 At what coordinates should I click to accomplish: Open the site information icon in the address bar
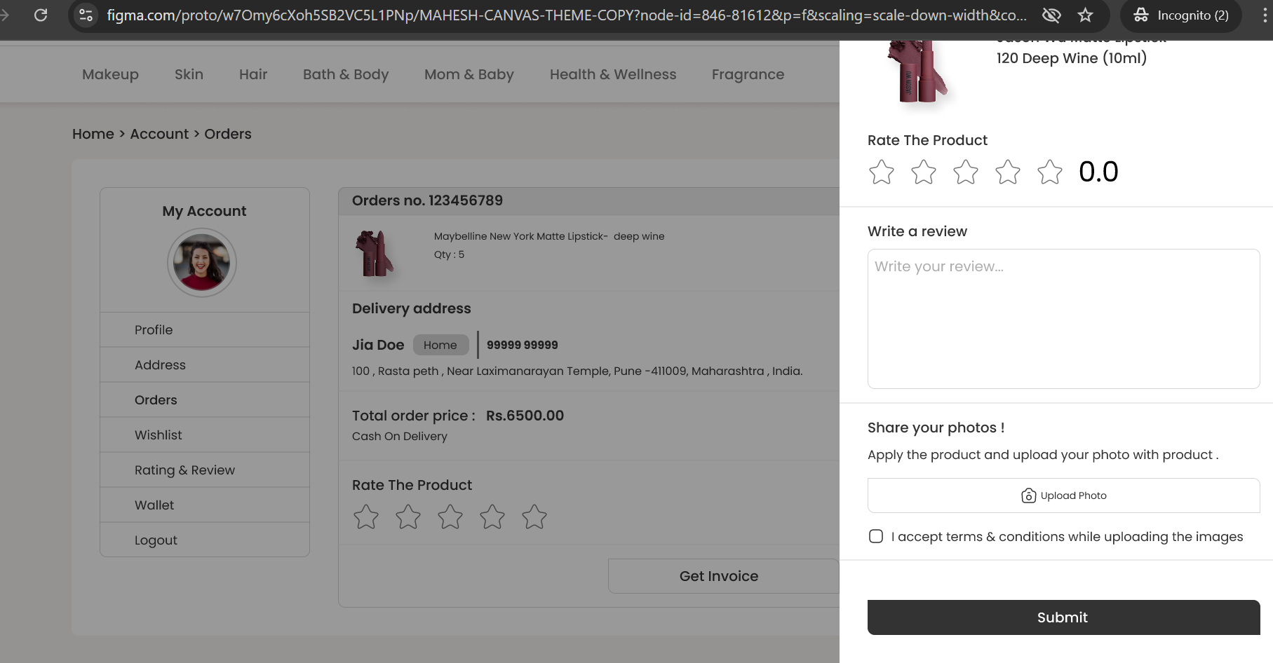(86, 15)
